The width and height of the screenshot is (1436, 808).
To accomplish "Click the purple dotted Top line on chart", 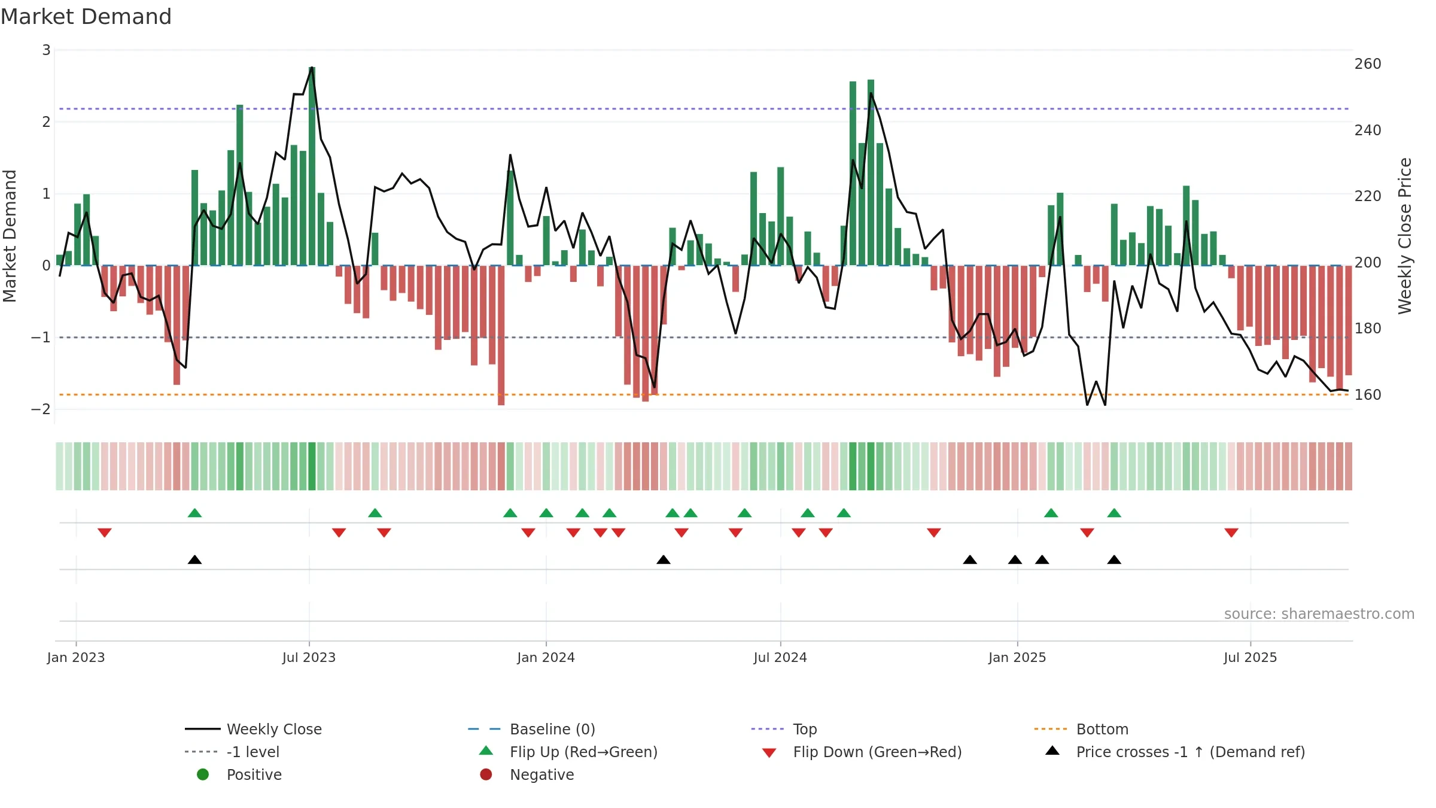I will pos(704,109).
